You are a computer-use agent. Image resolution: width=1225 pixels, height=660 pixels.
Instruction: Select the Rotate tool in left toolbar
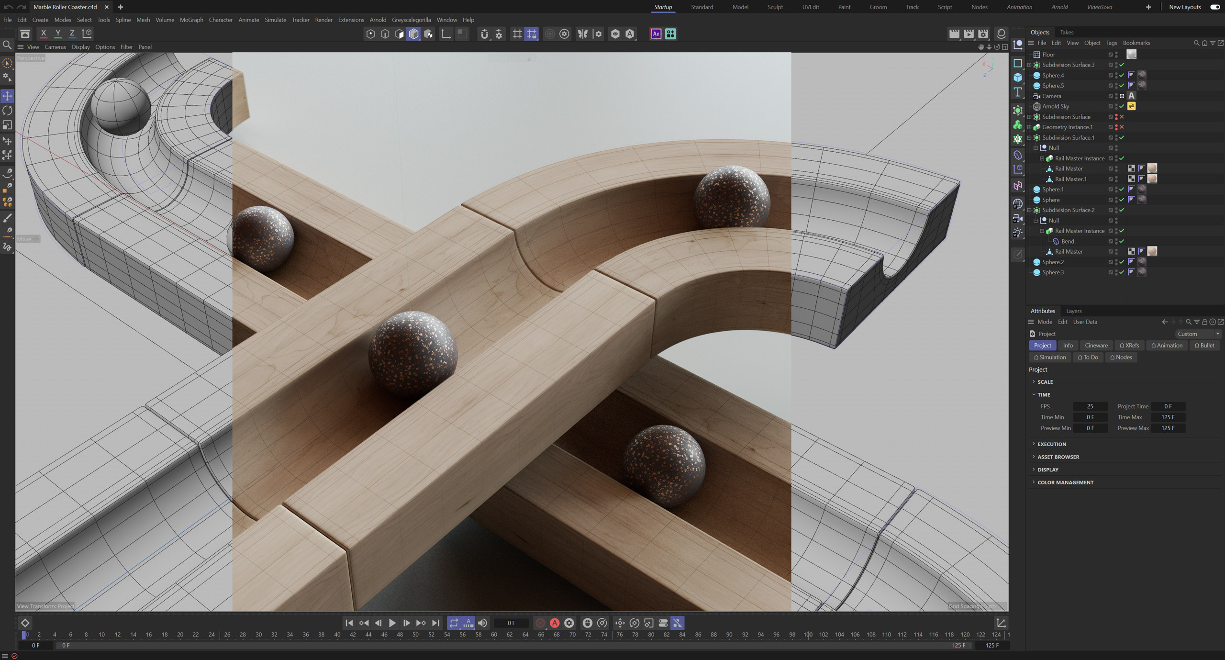pos(7,111)
